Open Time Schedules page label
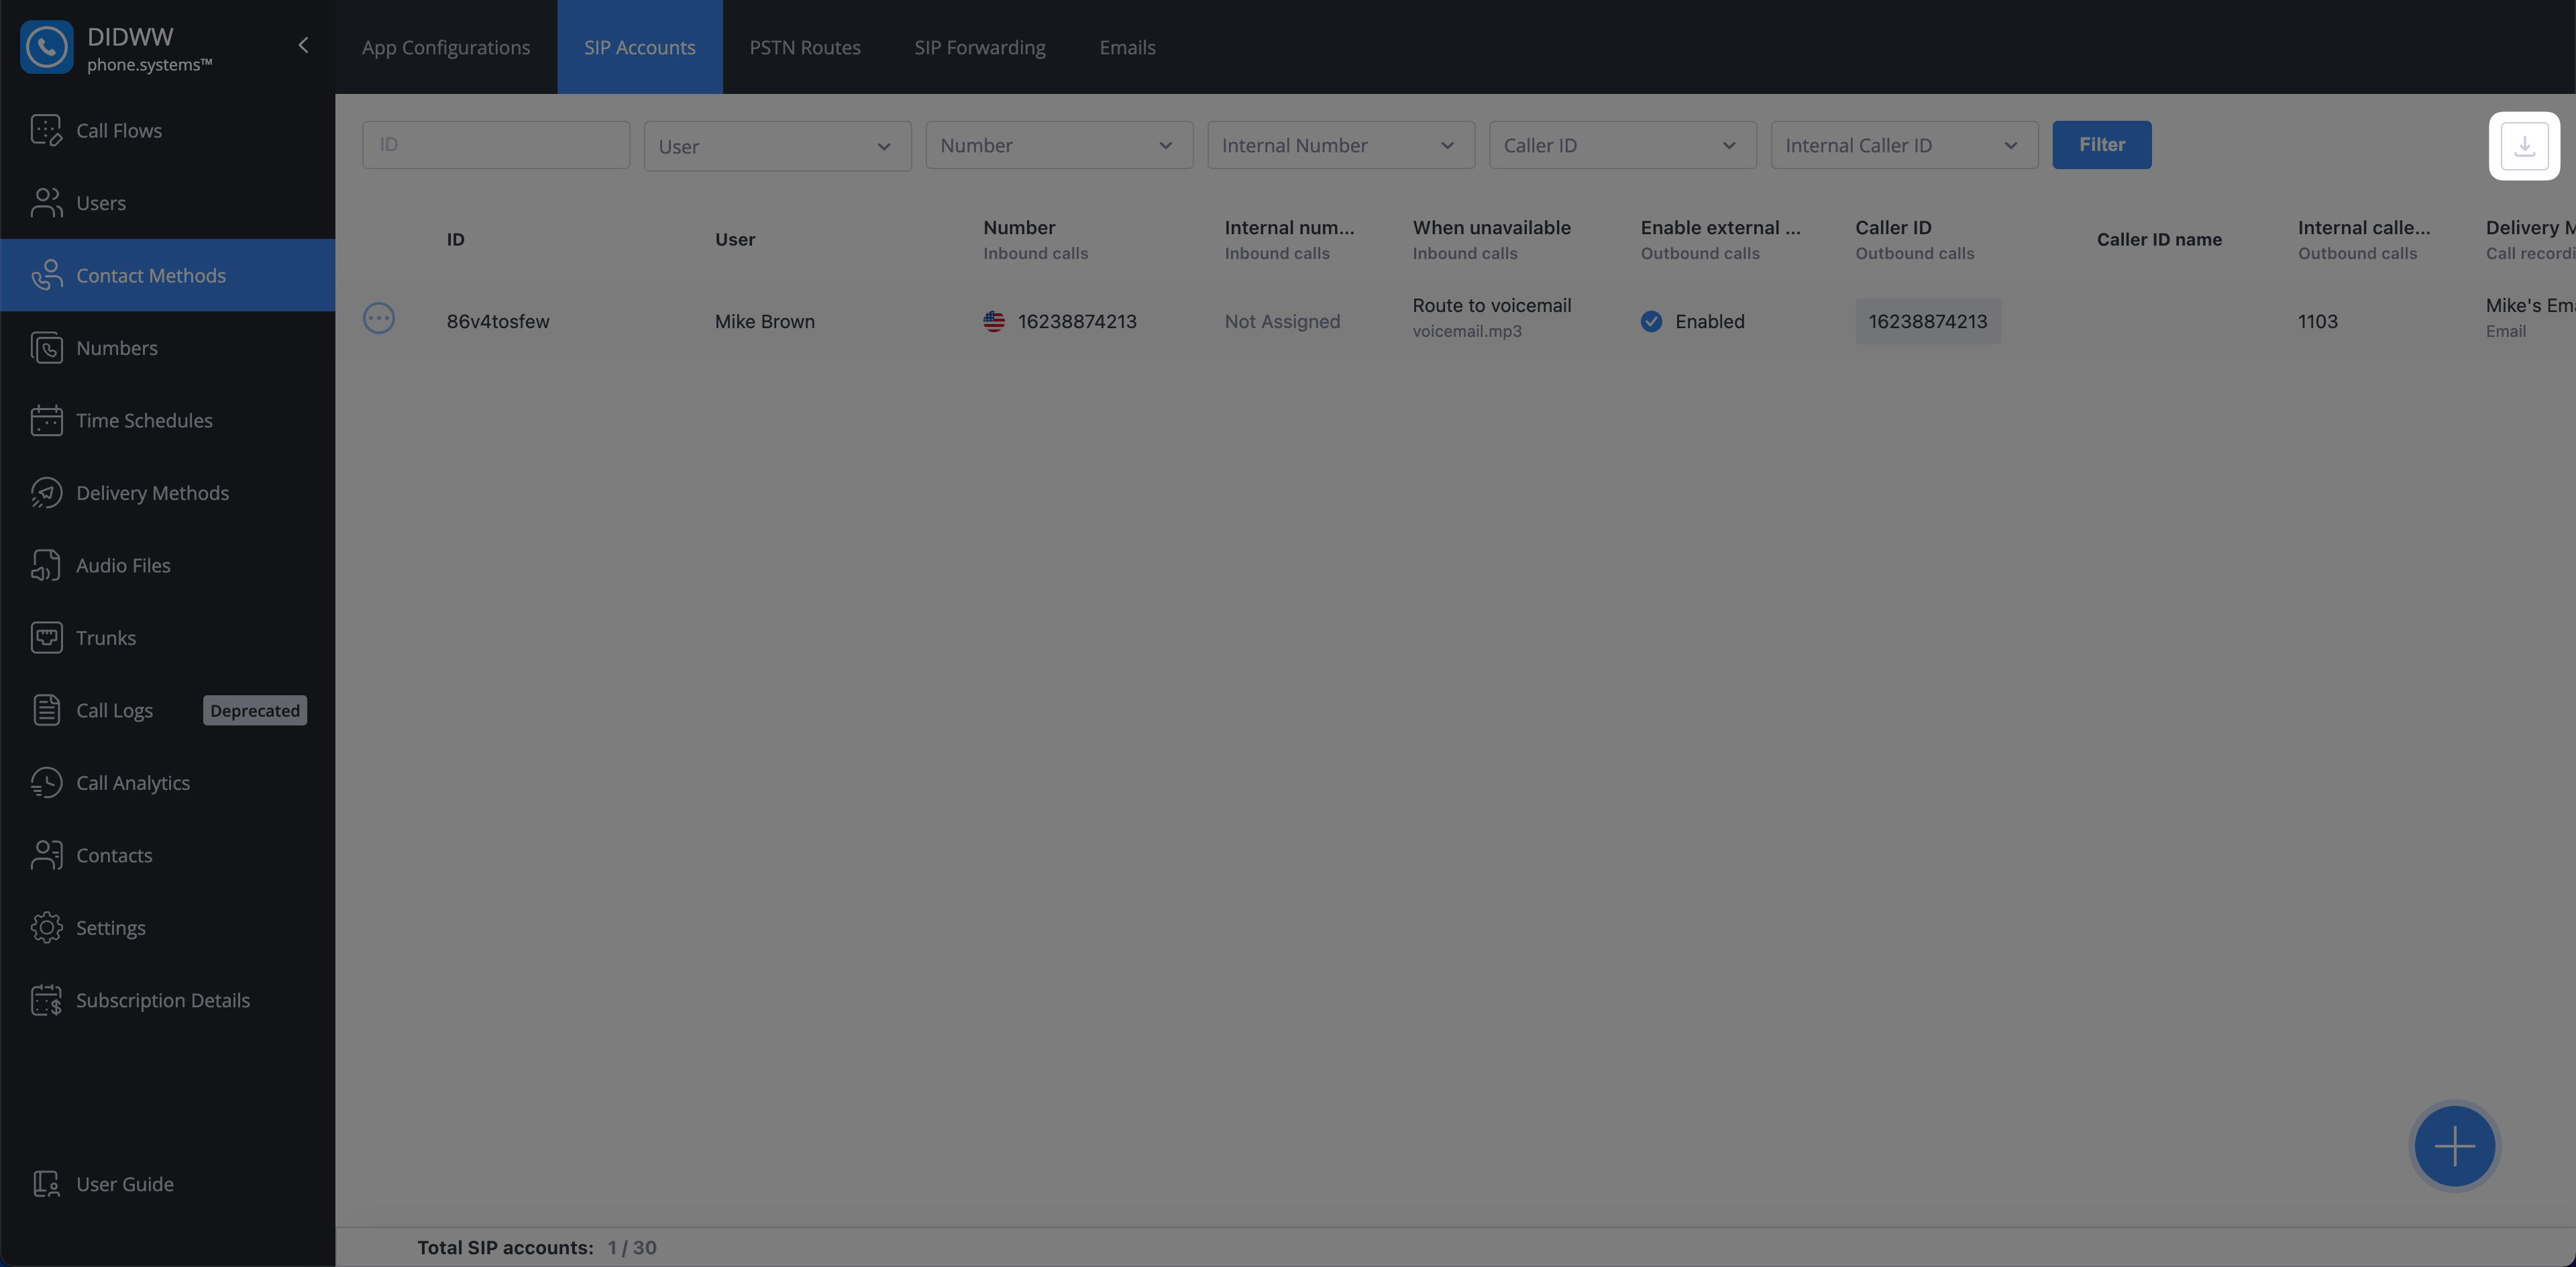The width and height of the screenshot is (2576, 1267). pos(144,421)
